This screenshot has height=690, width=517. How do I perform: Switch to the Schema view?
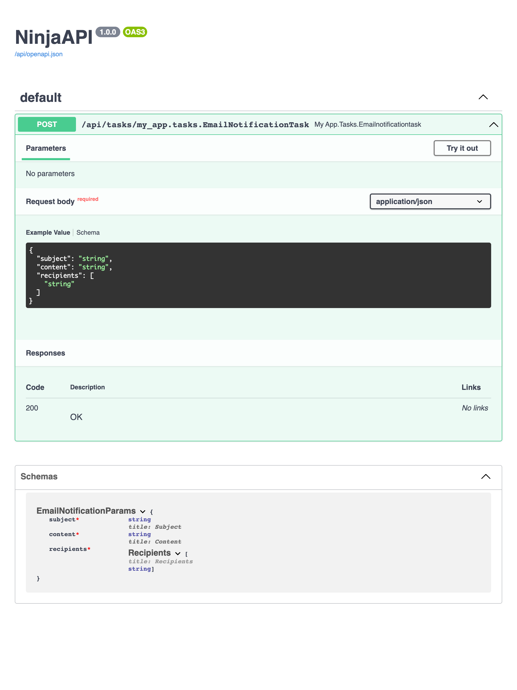88,232
